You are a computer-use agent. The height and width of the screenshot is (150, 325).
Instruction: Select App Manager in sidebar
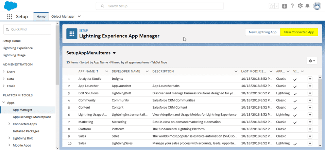(22, 110)
